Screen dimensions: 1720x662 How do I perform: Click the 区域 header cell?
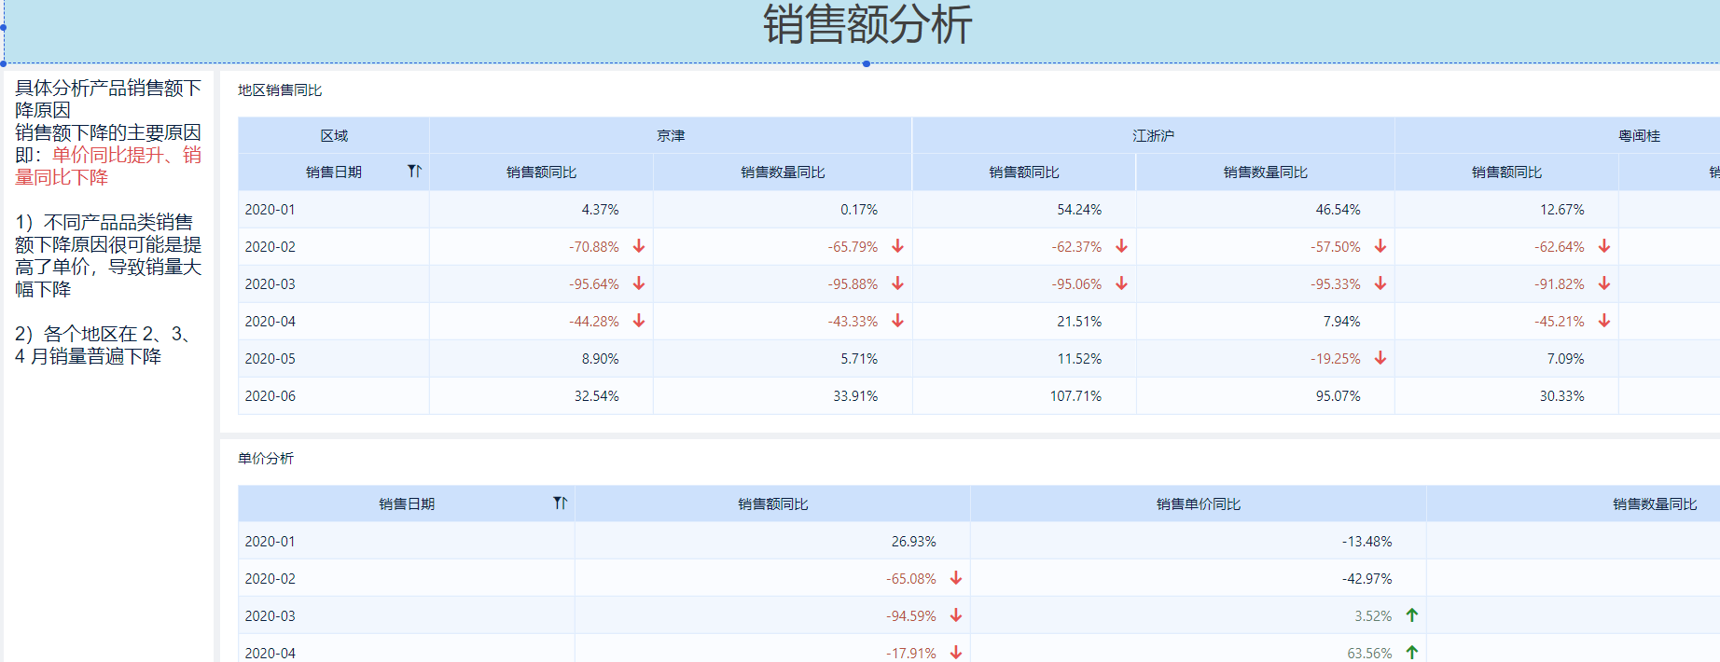(x=334, y=135)
